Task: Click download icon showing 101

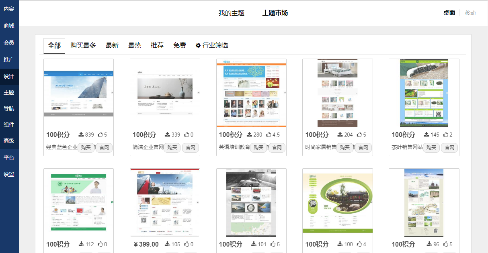Action: pos(254,244)
